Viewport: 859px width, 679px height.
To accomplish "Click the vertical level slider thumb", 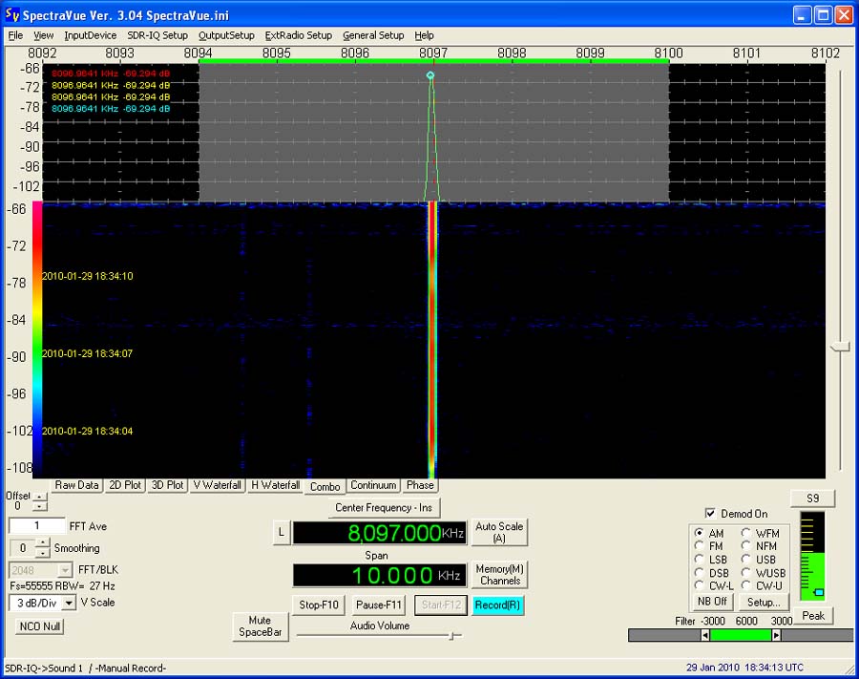I will pyautogui.click(x=839, y=347).
